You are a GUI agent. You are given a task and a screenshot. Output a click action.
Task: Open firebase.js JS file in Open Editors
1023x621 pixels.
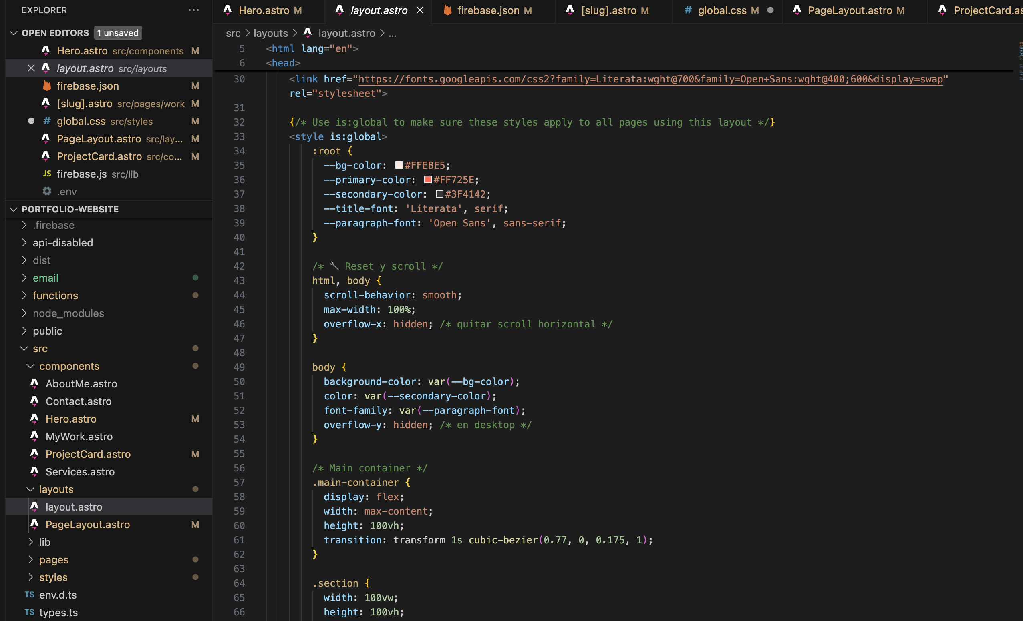[81, 174]
